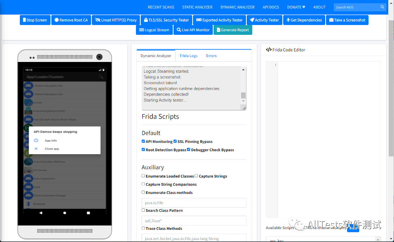Enable the Trace Class Methods checkbox

(x=143, y=228)
